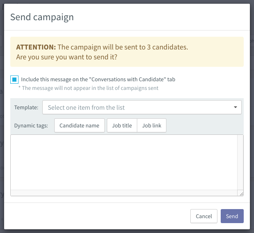Click the Template field label
254x233 pixels.
(x=26, y=108)
